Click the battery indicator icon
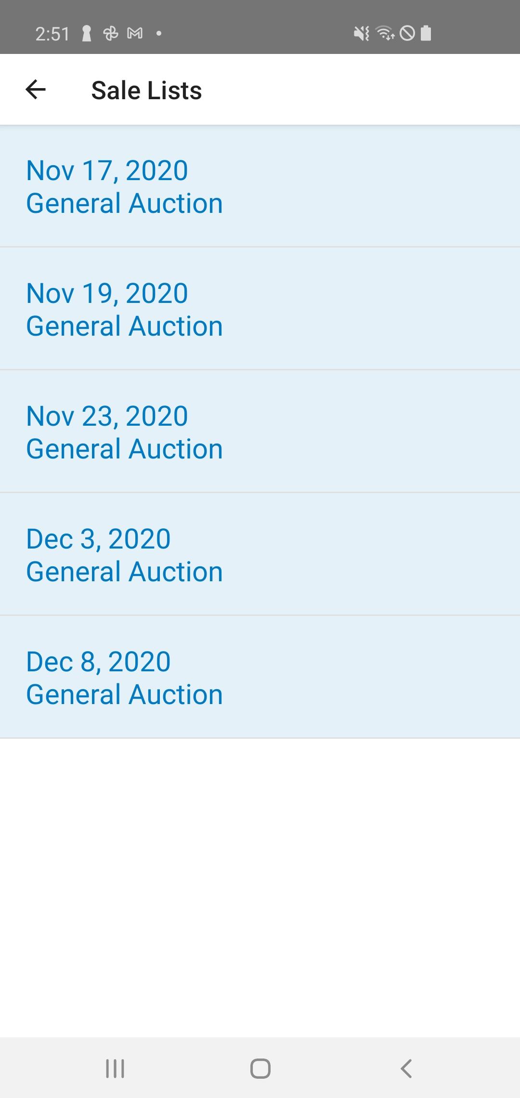 (x=426, y=33)
